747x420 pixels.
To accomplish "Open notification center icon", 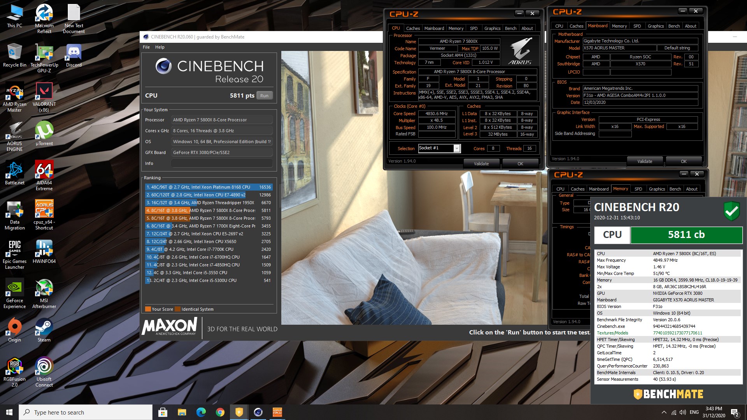I will click(x=735, y=413).
